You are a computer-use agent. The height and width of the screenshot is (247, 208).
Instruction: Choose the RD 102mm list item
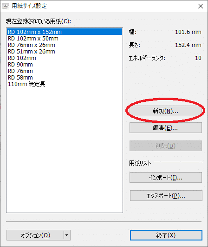point(65,58)
